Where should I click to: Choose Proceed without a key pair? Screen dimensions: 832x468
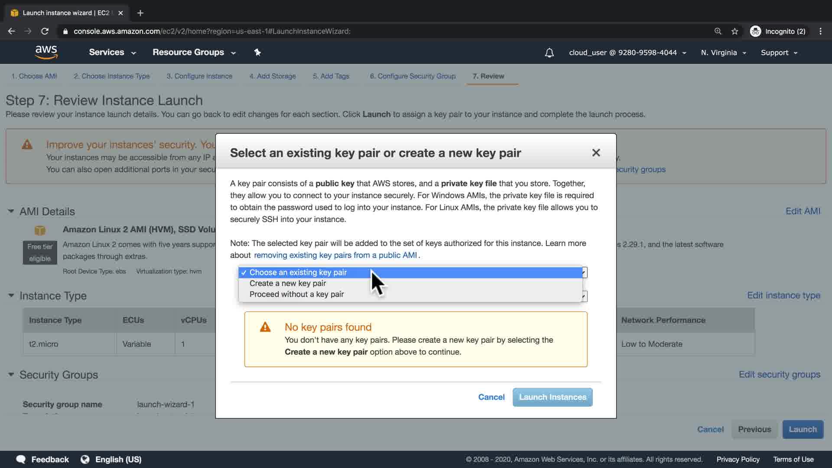[x=296, y=294]
